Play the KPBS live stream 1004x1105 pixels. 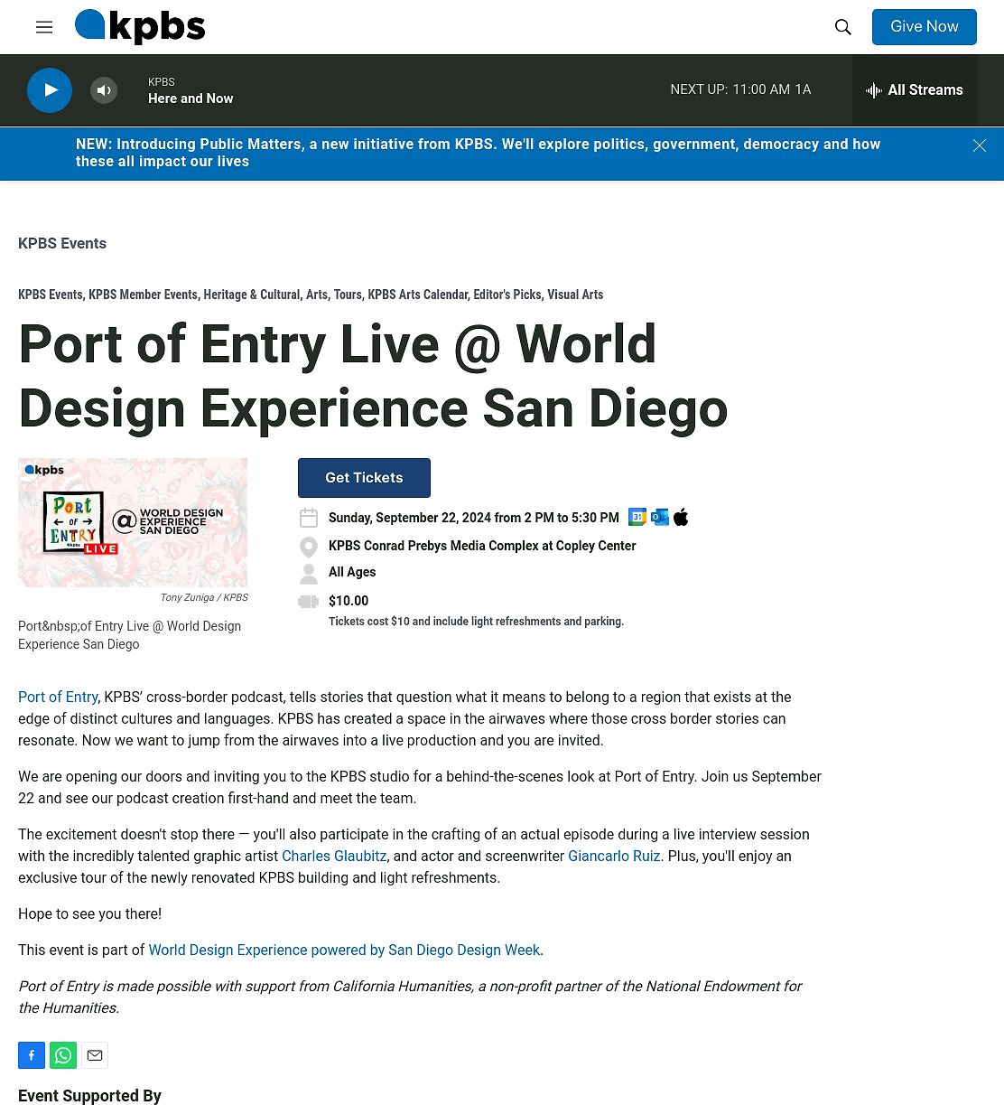pos(50,90)
